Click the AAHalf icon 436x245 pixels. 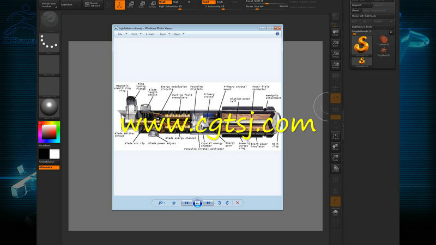tap(335, 65)
